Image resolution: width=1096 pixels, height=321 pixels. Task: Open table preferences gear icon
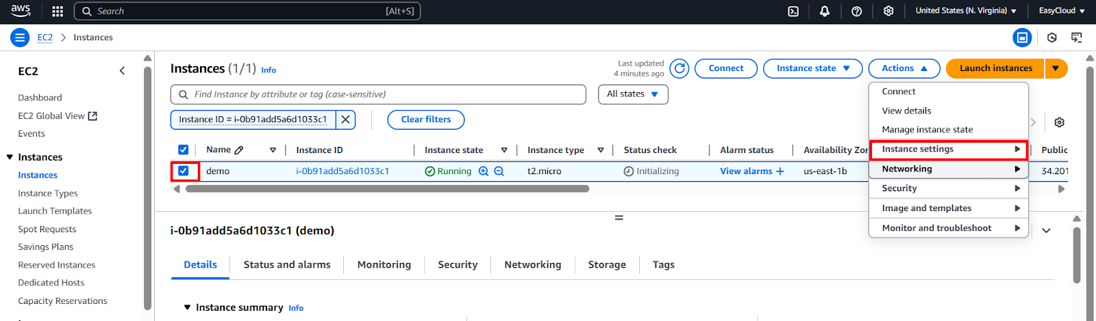click(x=1059, y=122)
